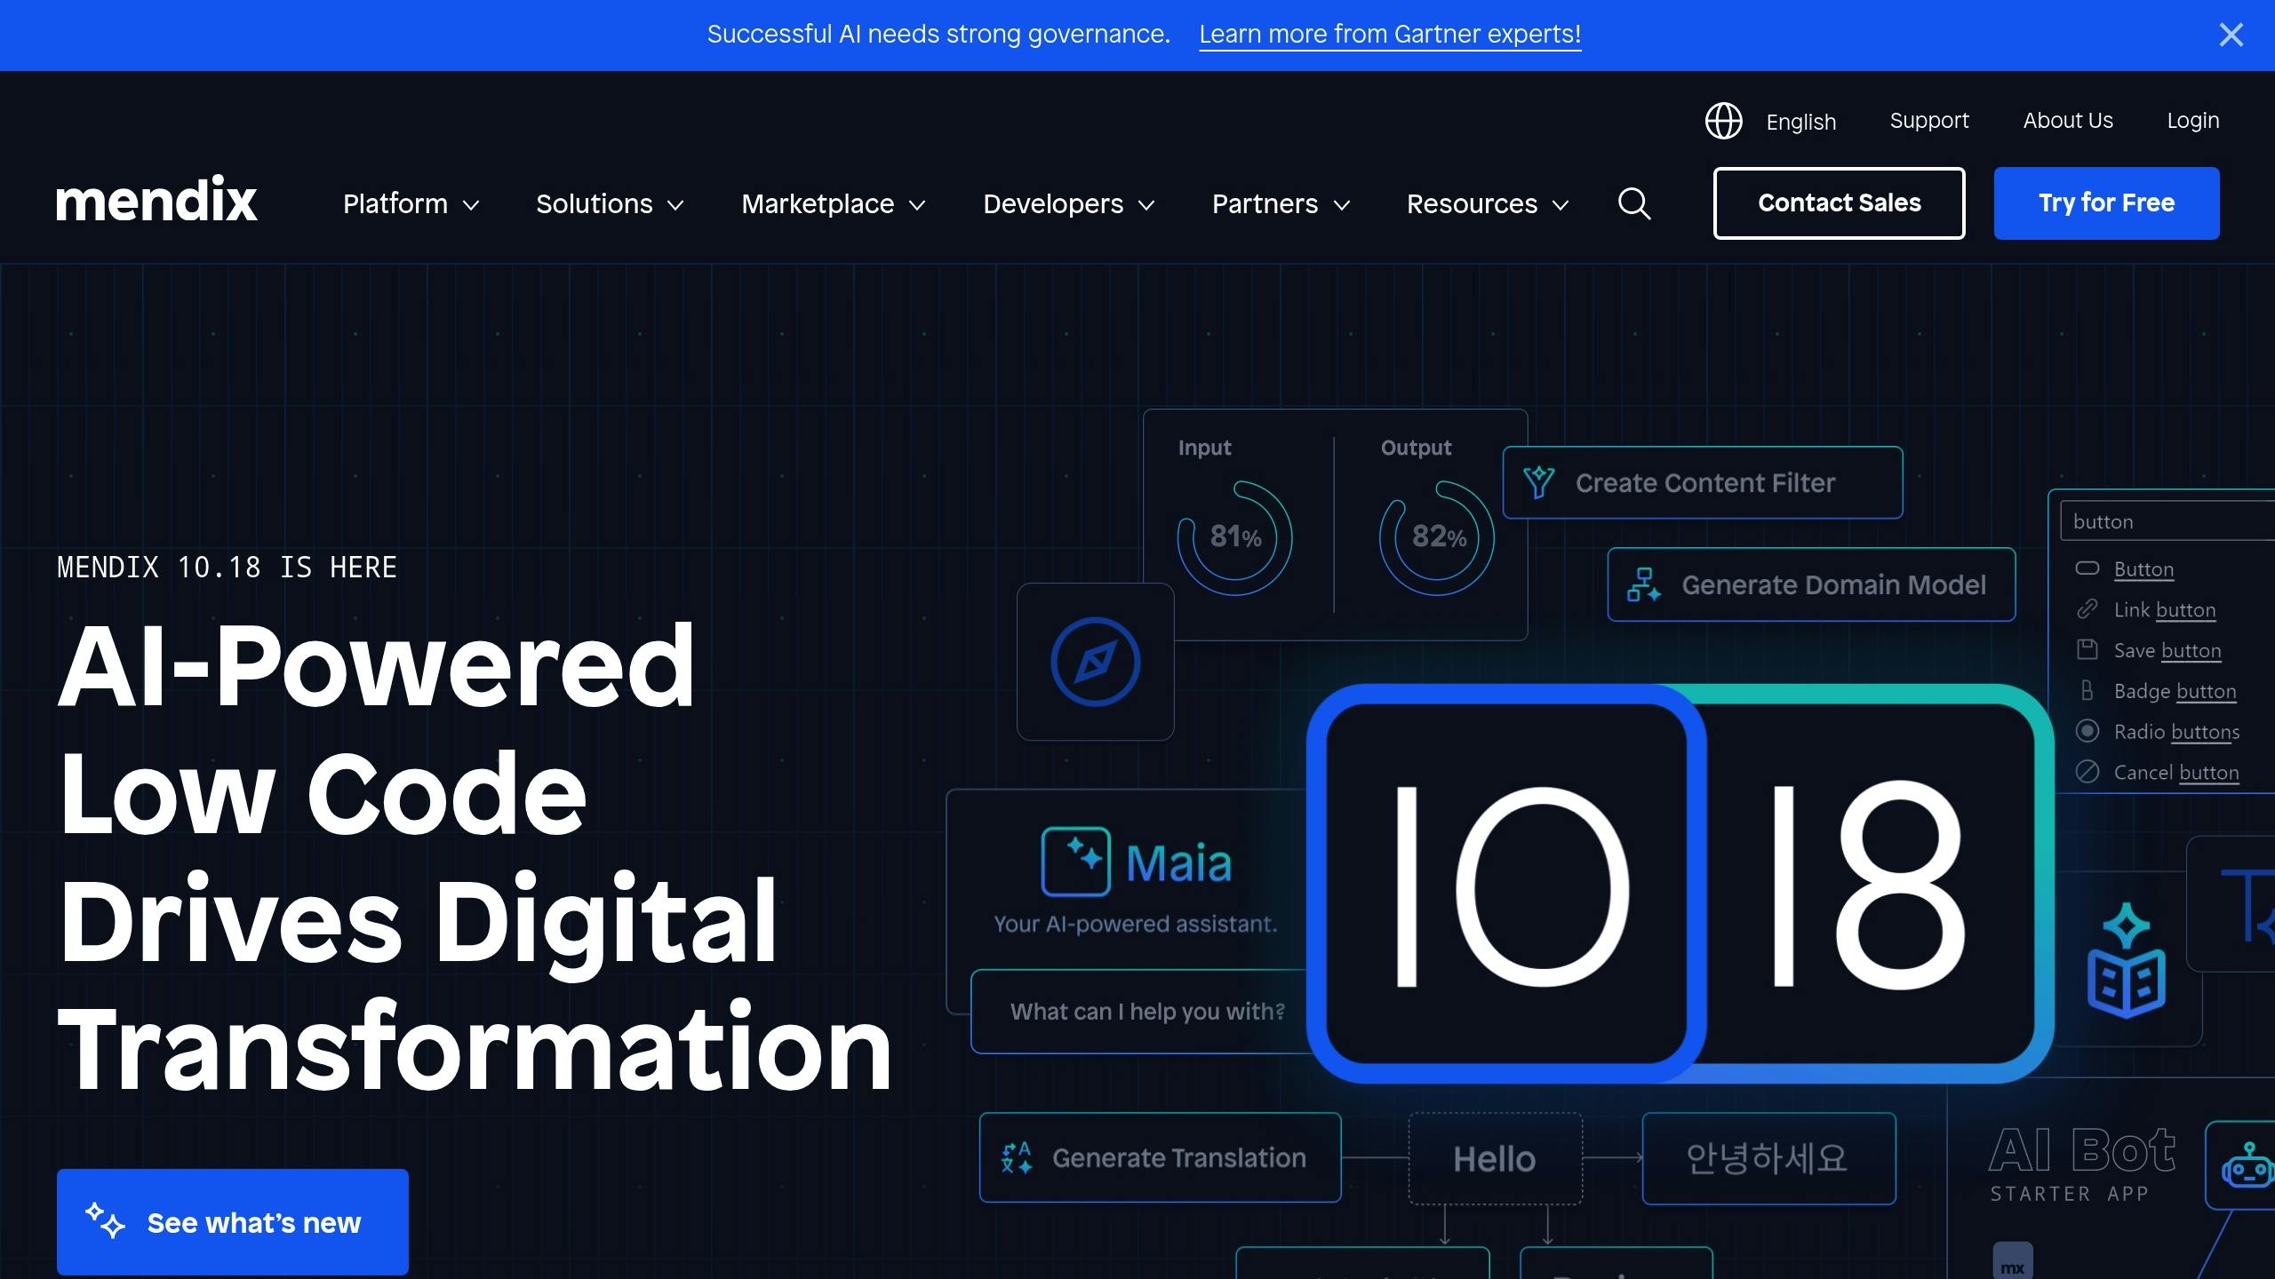Open the Login page
Image resolution: width=2275 pixels, height=1279 pixels.
point(2192,120)
